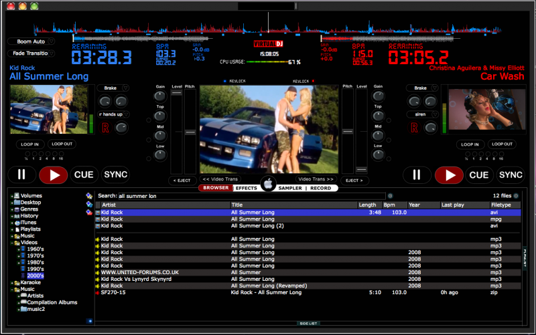Click siren sampler volume knob on right deck
The width and height of the screenshot is (536, 335).
[430, 128]
